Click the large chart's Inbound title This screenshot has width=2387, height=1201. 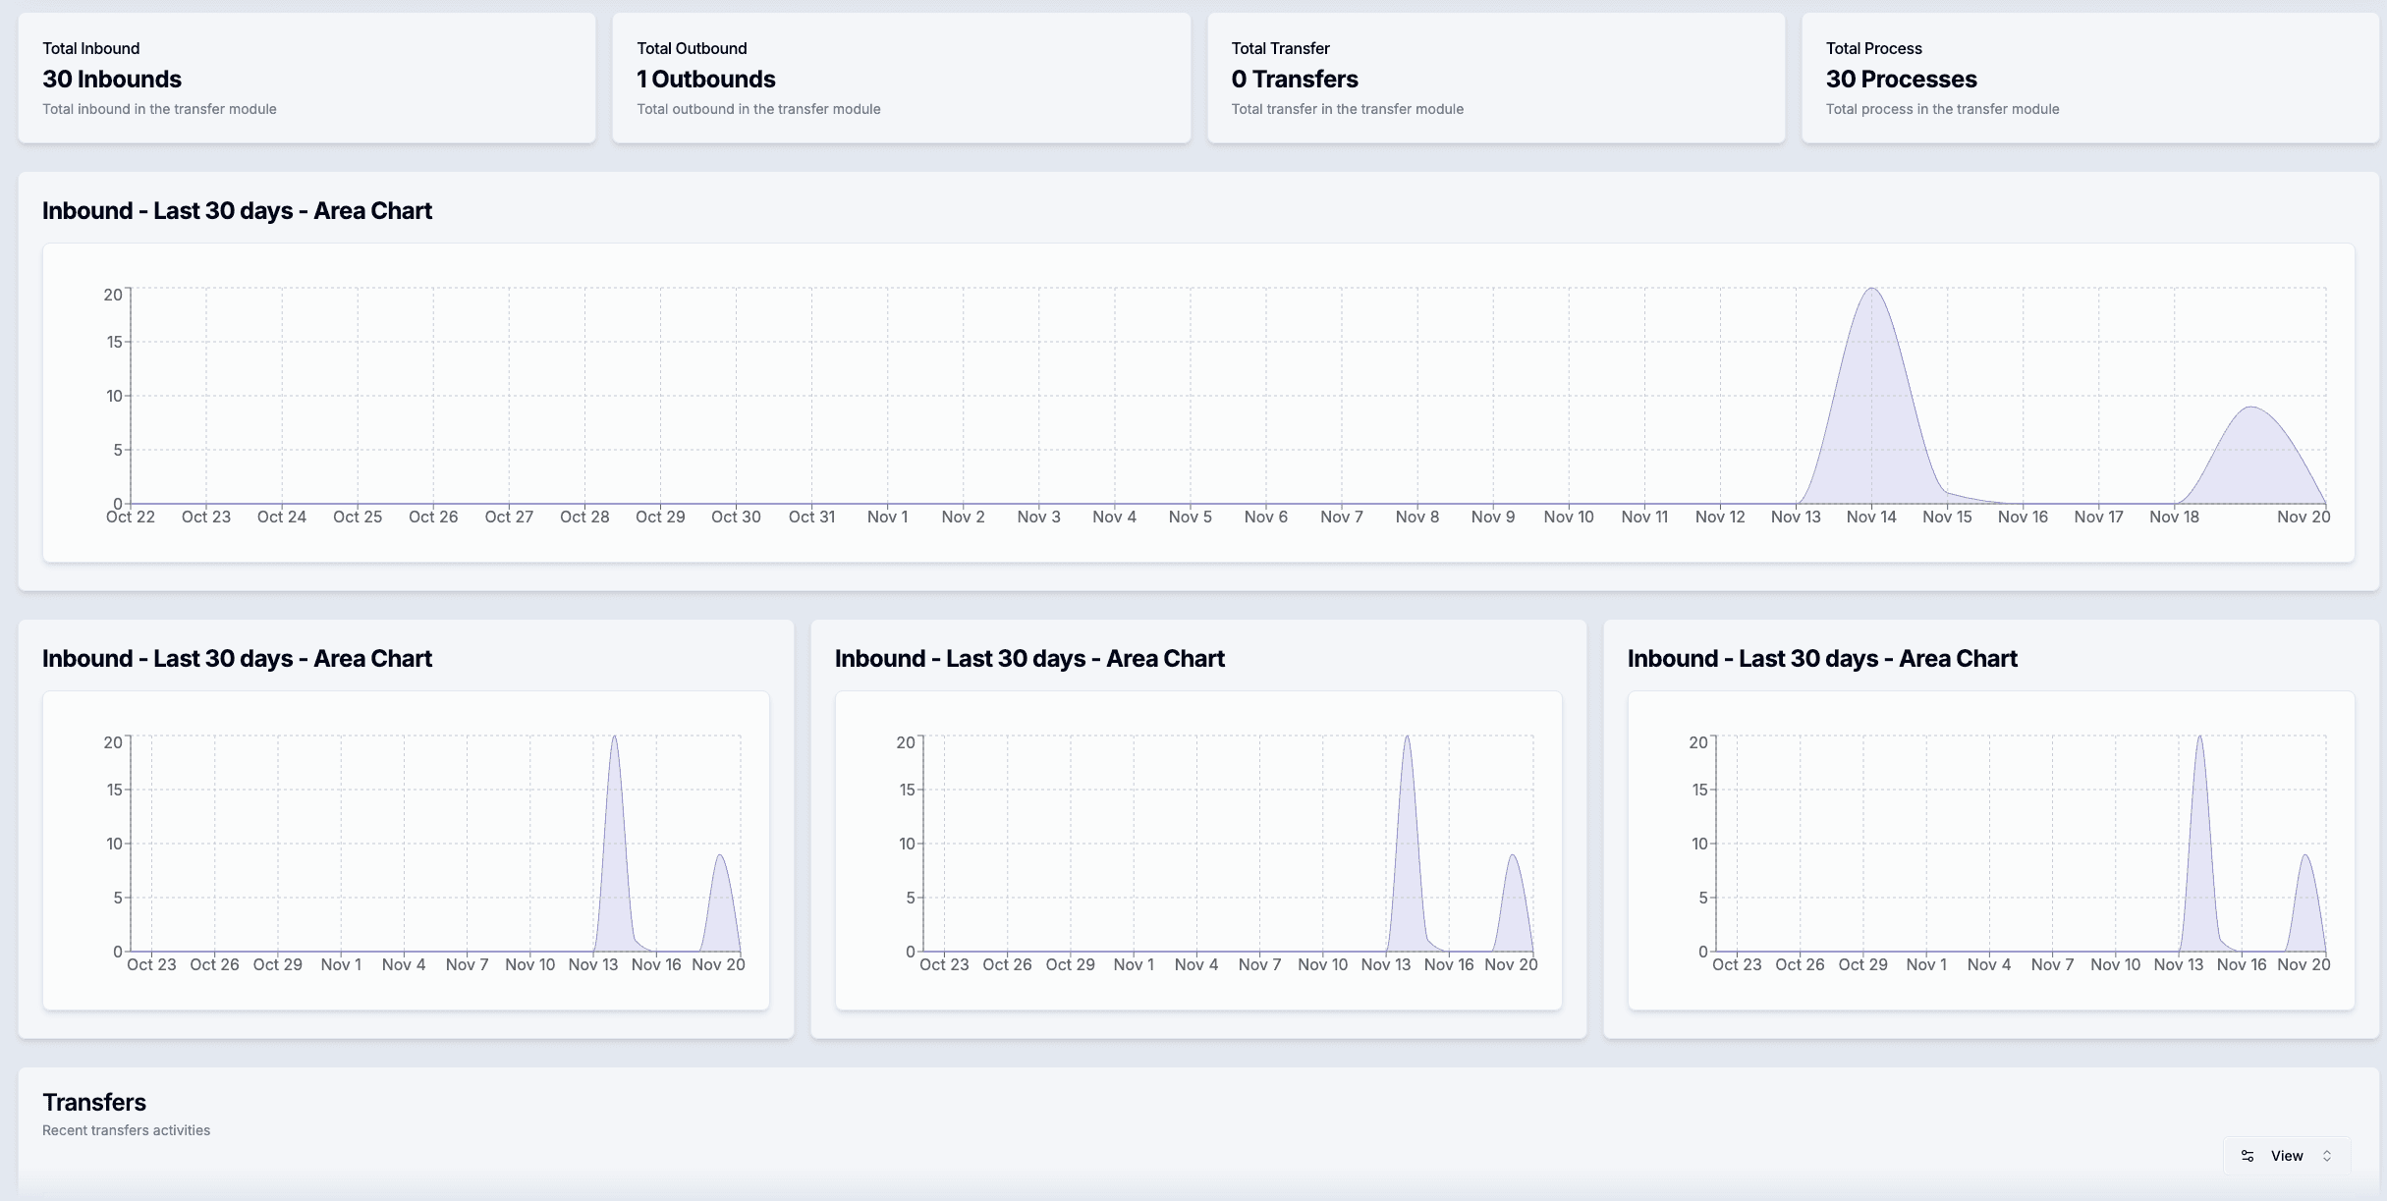pos(237,210)
